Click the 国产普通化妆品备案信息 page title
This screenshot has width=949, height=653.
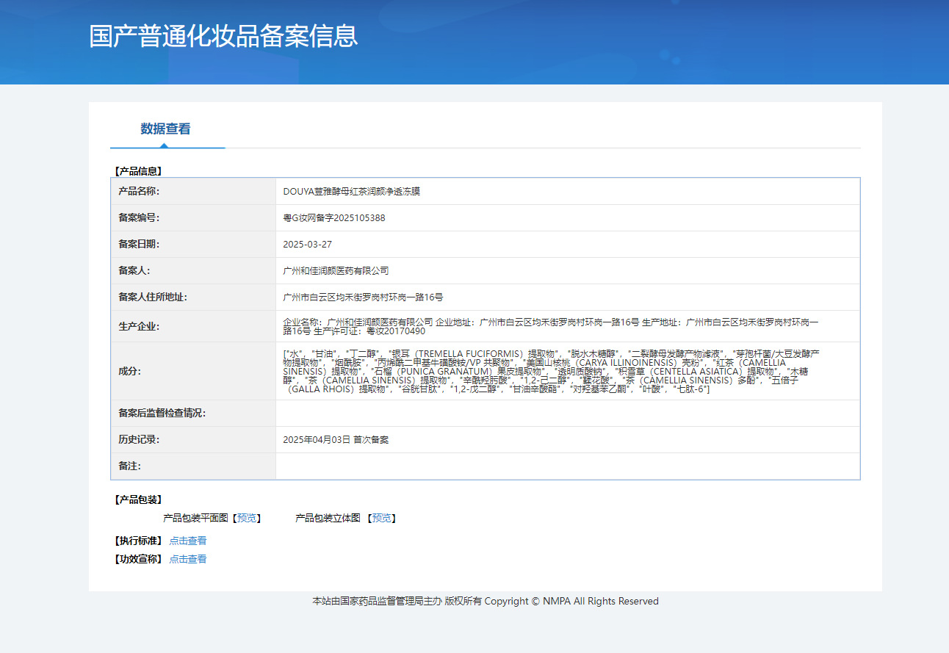click(223, 36)
